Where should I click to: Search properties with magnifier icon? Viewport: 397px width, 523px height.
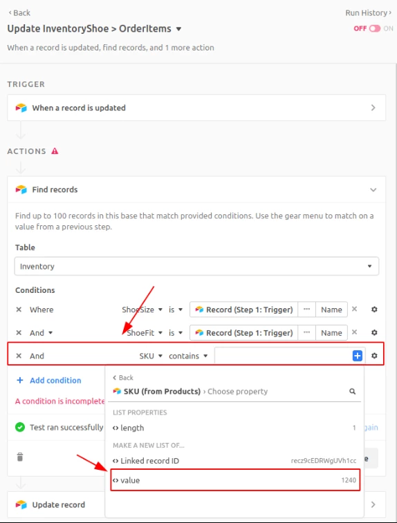352,391
